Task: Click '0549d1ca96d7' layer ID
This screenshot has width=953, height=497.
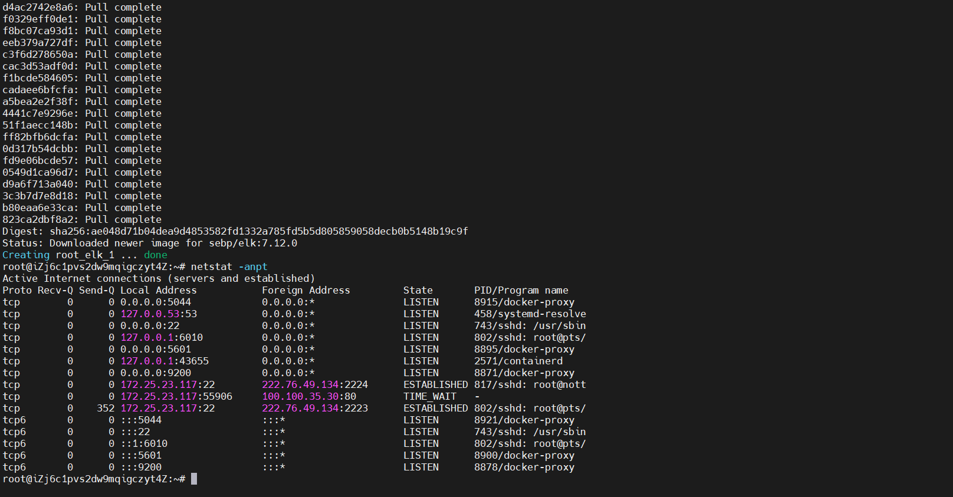Action: click(38, 172)
